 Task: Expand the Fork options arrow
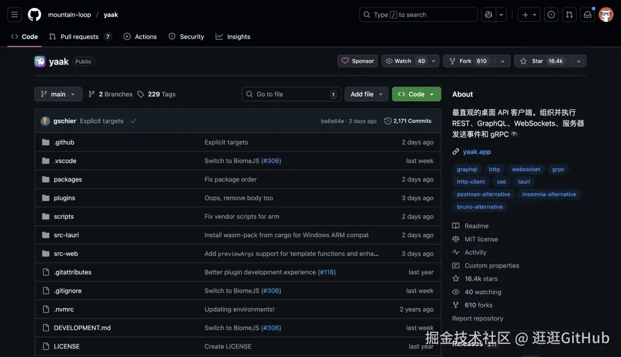pyautogui.click(x=503, y=61)
